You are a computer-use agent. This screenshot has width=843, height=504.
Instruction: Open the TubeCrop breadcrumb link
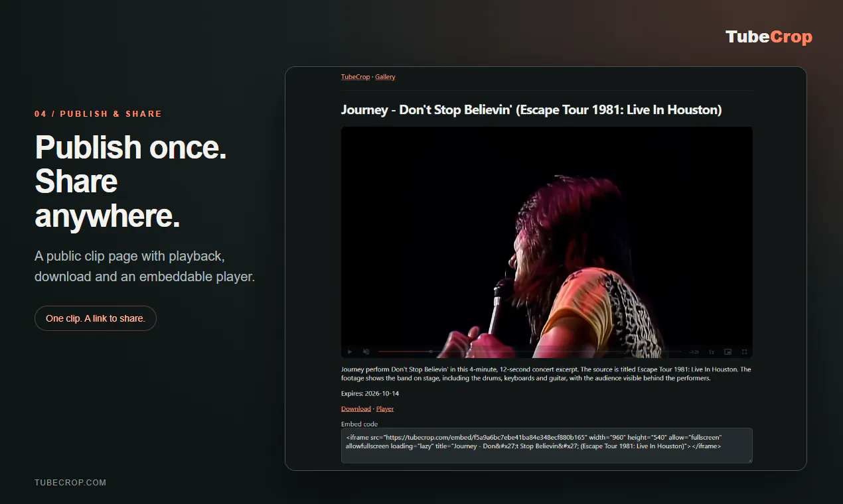coord(355,77)
